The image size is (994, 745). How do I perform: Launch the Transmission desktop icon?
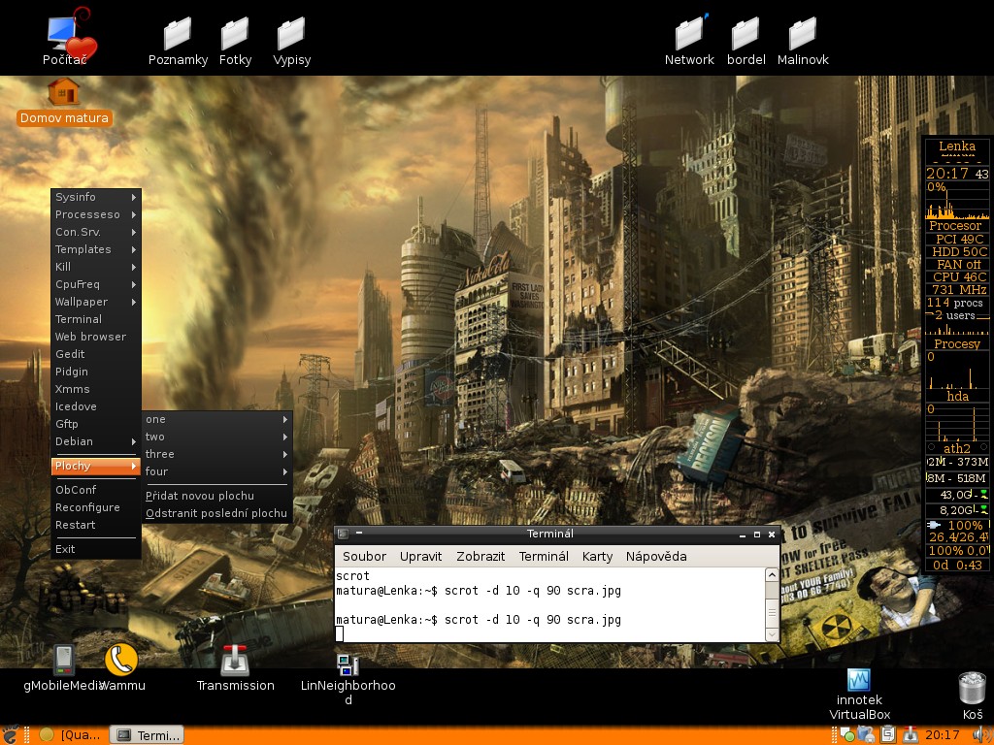235,667
